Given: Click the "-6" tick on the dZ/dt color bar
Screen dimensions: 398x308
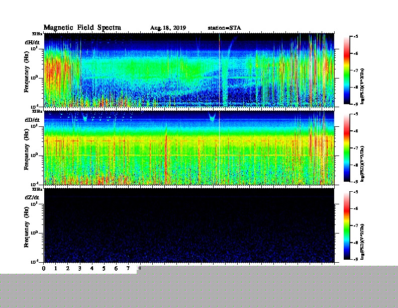Looking at the screenshot, I should click(x=356, y=208).
